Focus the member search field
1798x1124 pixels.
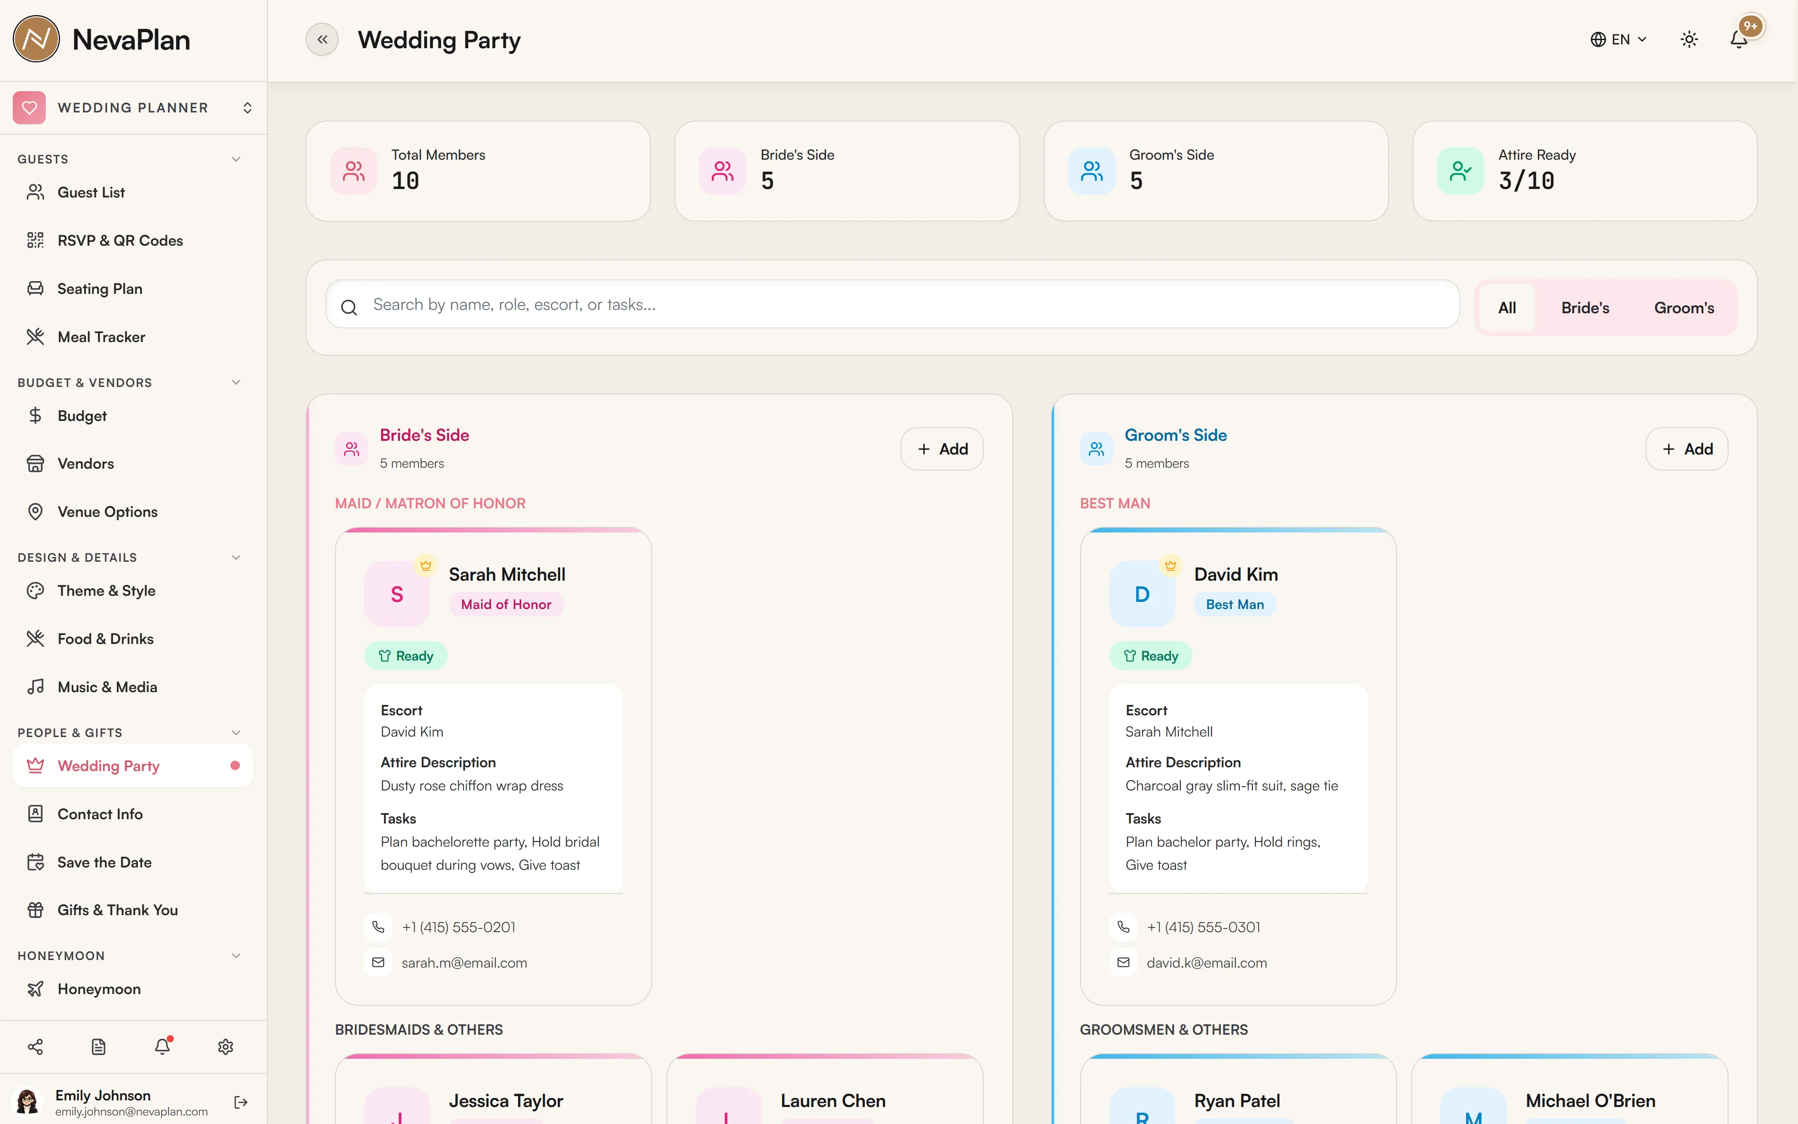tap(892, 304)
